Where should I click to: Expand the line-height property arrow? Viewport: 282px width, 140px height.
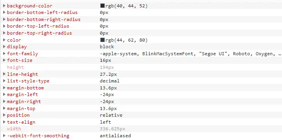4,74
